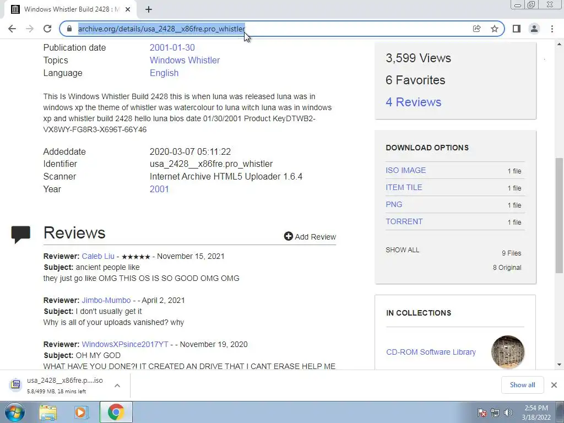Click the 8 Original files text
Screen dimensions: 564x423
pyautogui.click(x=507, y=268)
